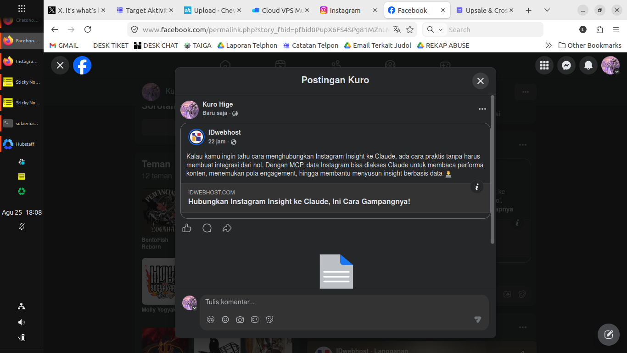Click the Slack tray icon
This screenshot has width=627, height=353.
click(22, 162)
